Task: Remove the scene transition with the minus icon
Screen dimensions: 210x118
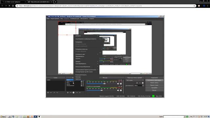Action: 140,83
